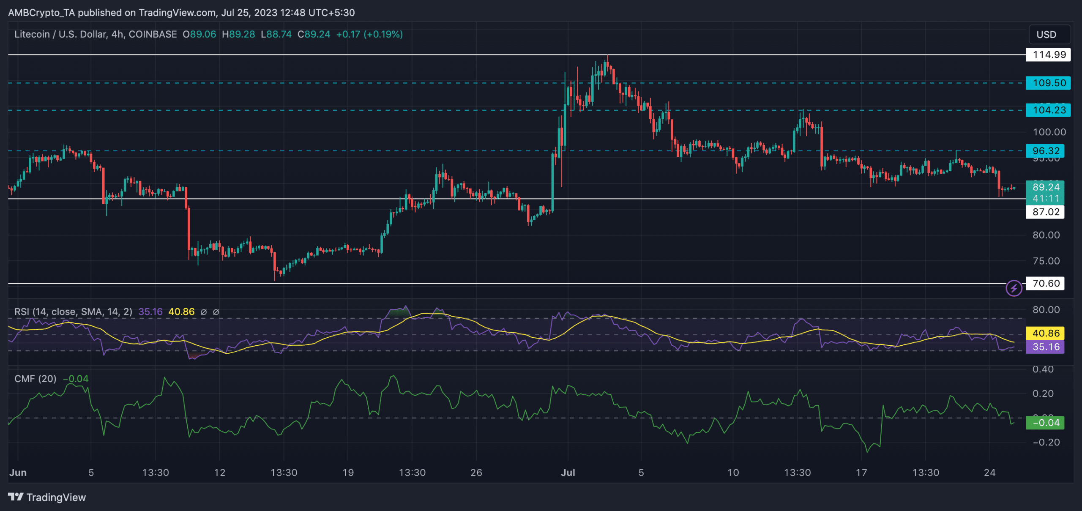This screenshot has width=1082, height=511.
Task: Select the 87.02 support level label
Action: [1045, 212]
